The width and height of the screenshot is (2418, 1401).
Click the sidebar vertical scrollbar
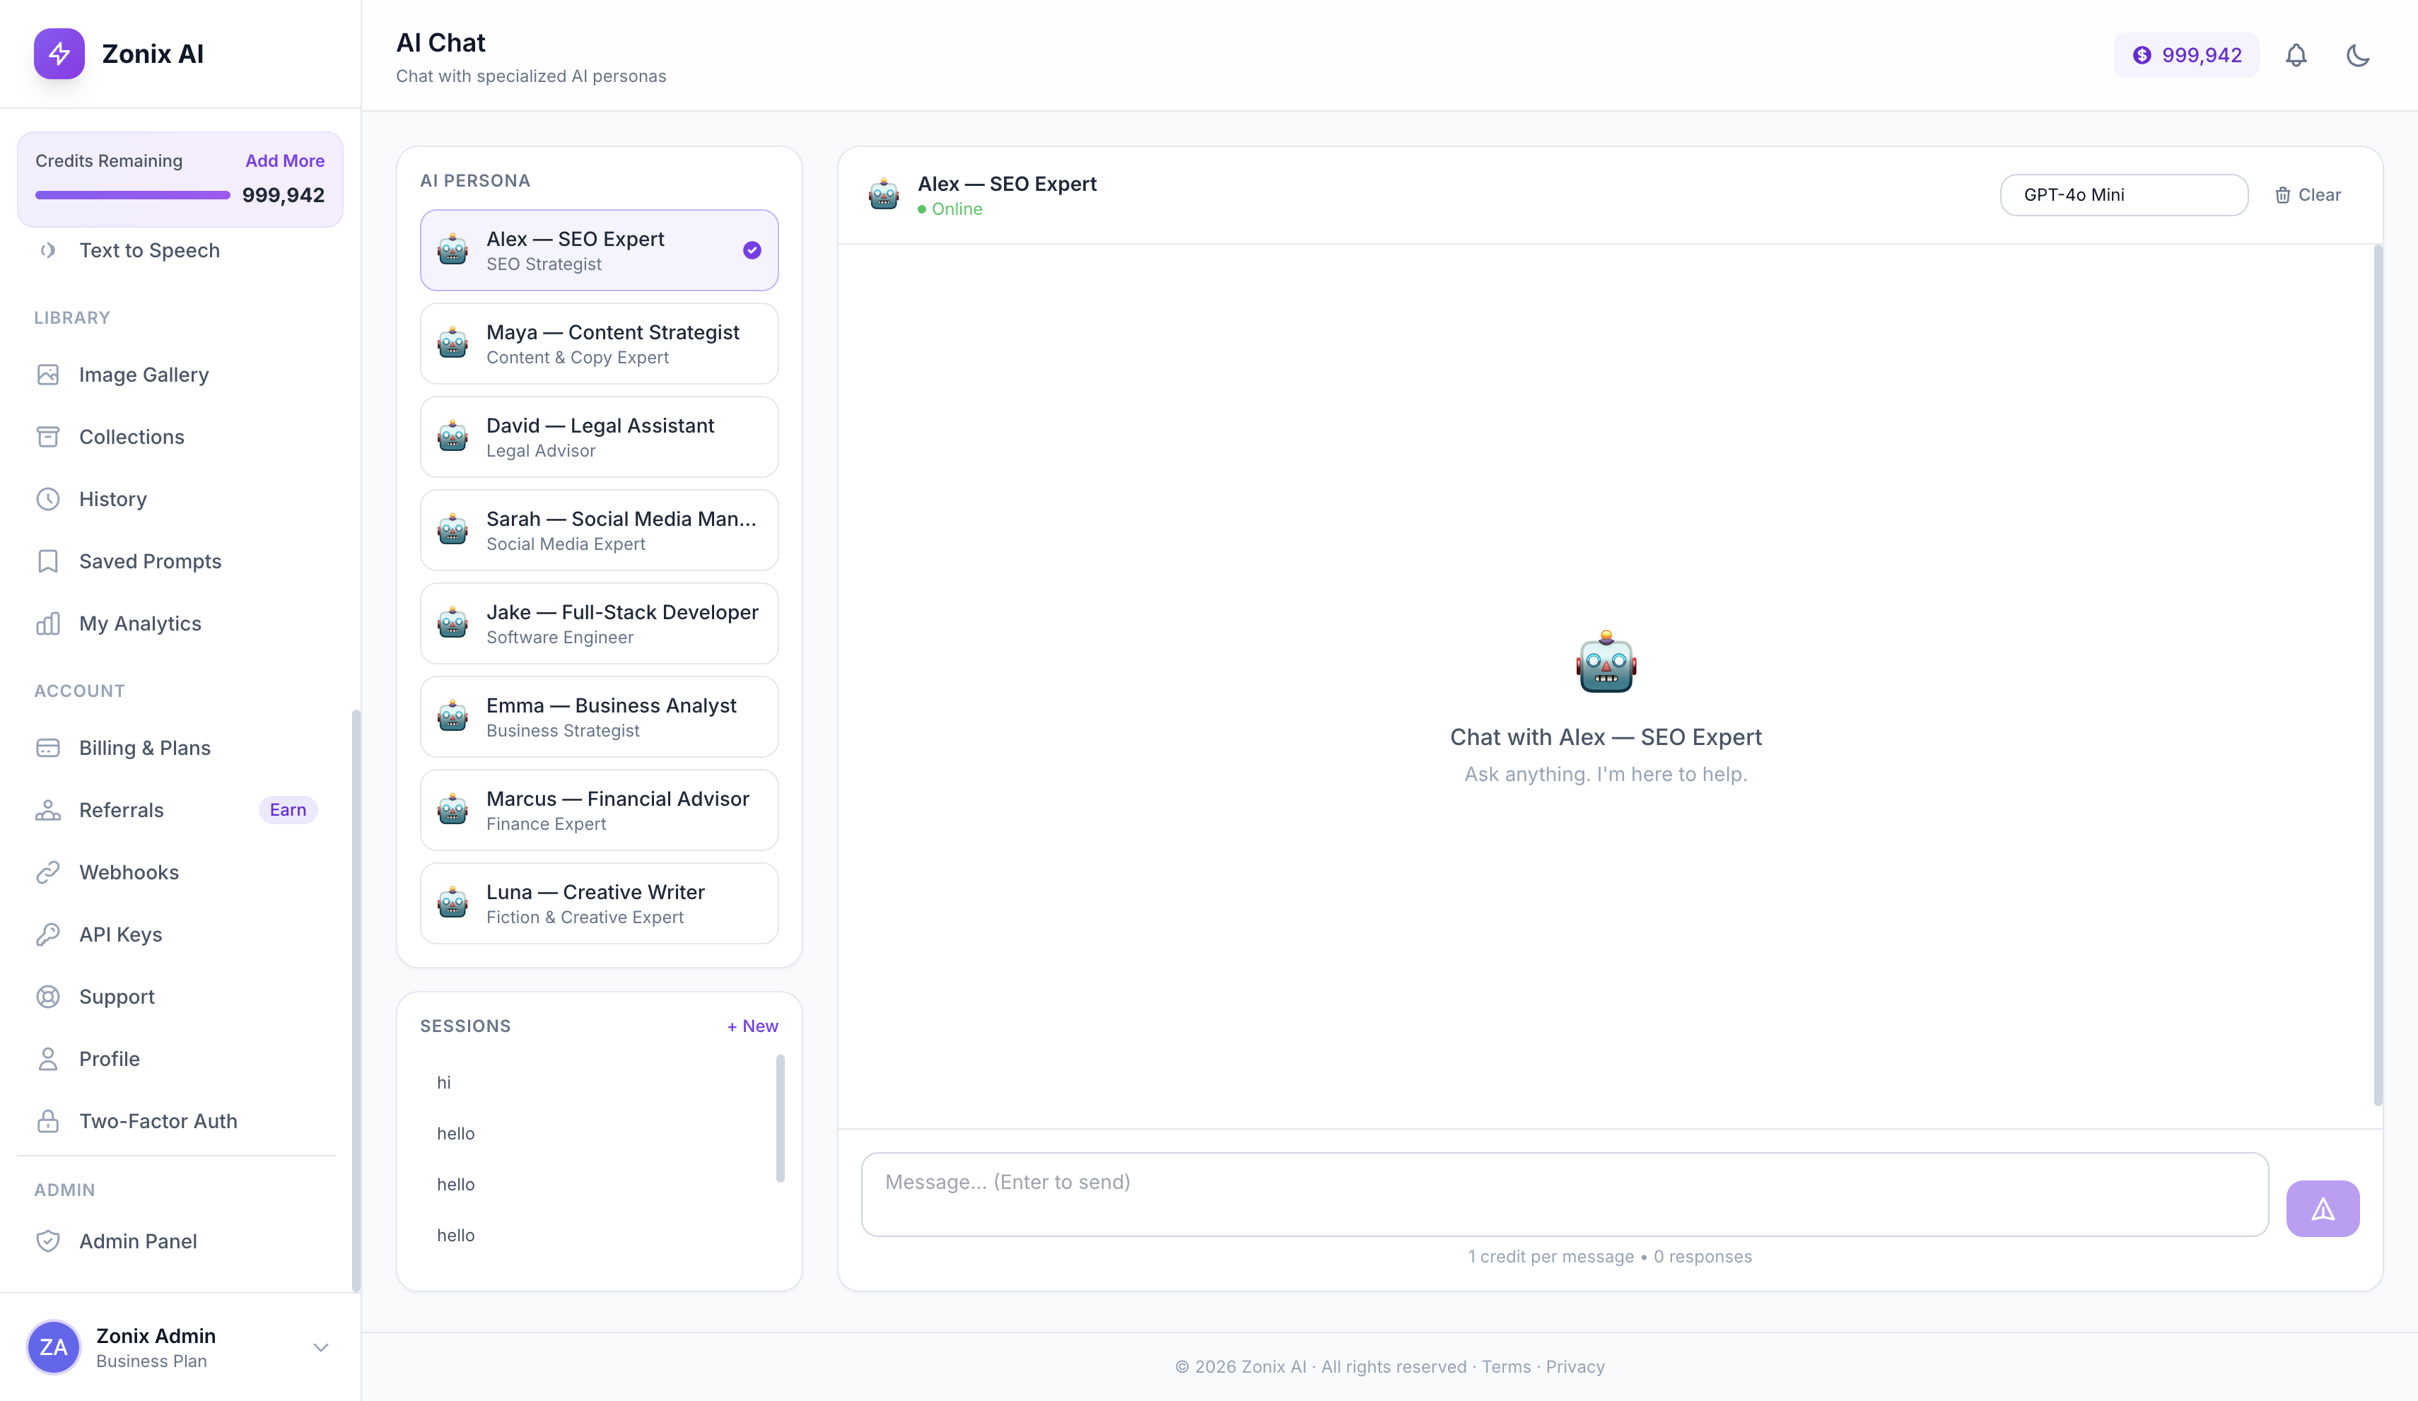click(x=356, y=1000)
